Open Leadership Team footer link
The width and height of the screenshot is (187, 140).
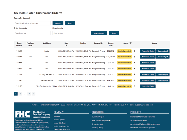coord(60,123)
